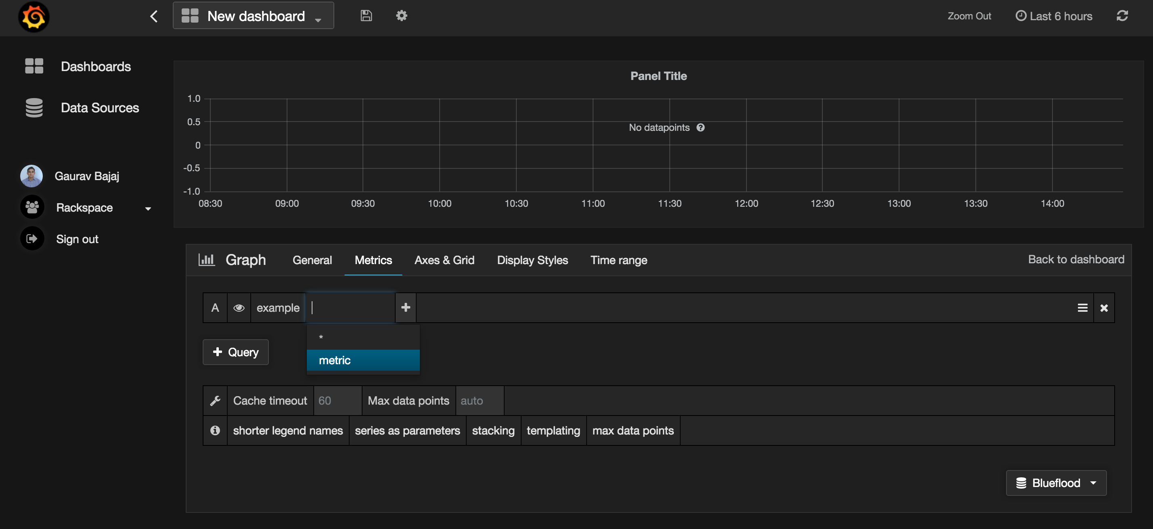Click the Grafana logo icon
The height and width of the screenshot is (529, 1153).
[x=34, y=17]
